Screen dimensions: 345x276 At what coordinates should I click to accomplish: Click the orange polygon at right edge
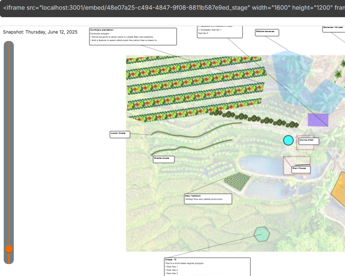click(340, 188)
